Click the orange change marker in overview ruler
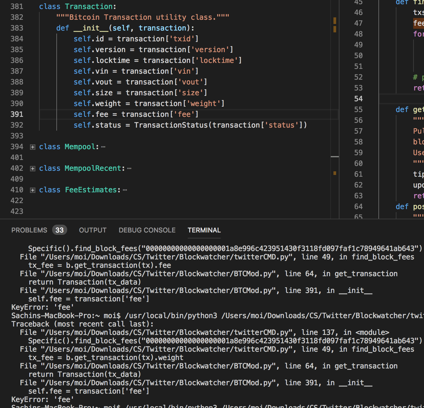The image size is (424, 408). pyautogui.click(x=335, y=21)
